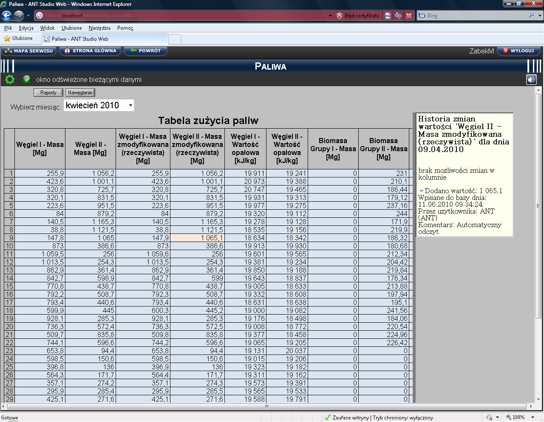
Task: Click the status bar privacy icon near the zoom control
Action: click(490, 417)
